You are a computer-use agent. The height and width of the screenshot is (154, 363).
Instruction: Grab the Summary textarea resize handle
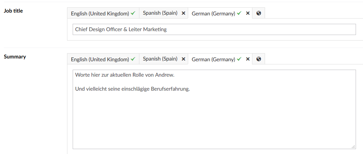pyautogui.click(x=353, y=147)
